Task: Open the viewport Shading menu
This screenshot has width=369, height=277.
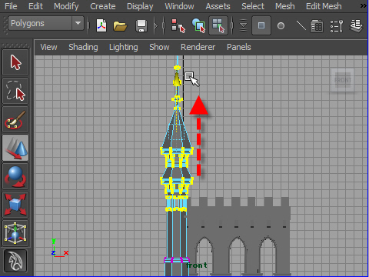Action: click(83, 47)
